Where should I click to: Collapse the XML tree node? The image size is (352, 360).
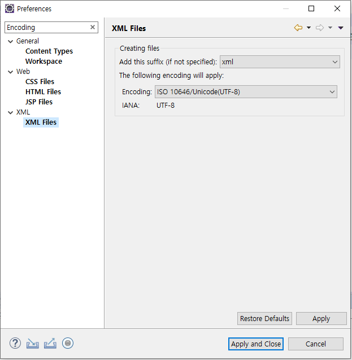(11, 112)
